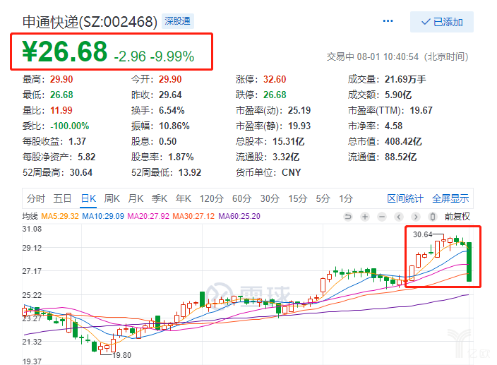The width and height of the screenshot is (497, 365).
Task: Click the 市净率 value 4.58
Action: (x=393, y=126)
